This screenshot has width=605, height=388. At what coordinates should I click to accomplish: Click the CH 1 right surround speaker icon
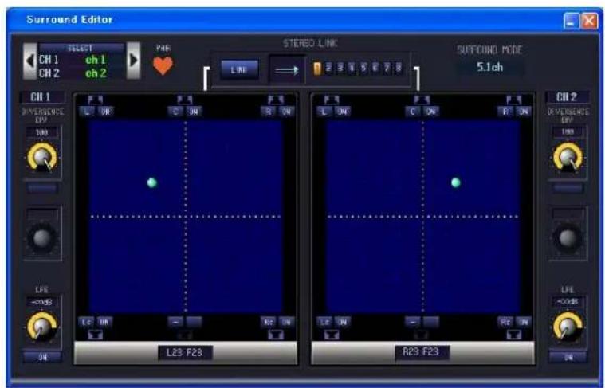(276, 334)
